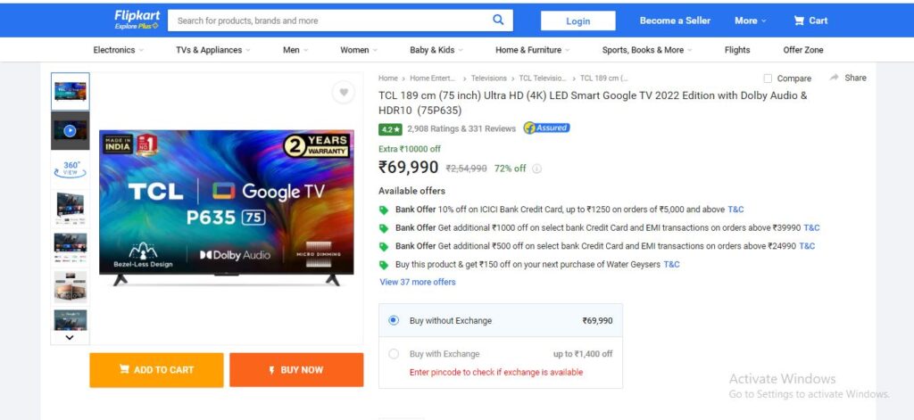Show more thumbnails with down chevron

pos(70,337)
